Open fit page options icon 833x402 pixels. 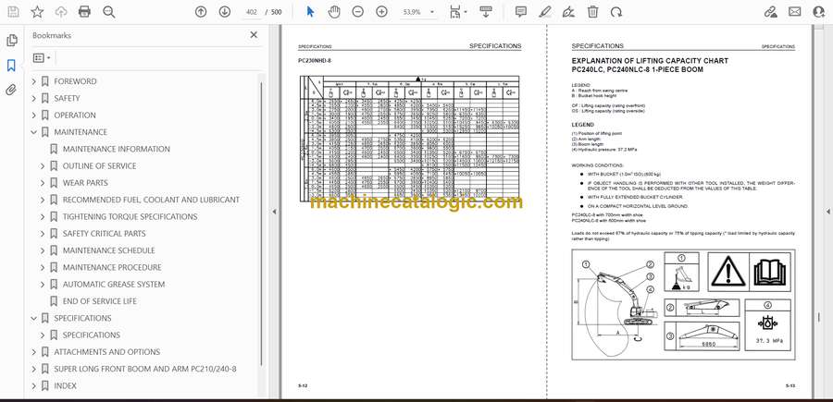tap(455, 12)
